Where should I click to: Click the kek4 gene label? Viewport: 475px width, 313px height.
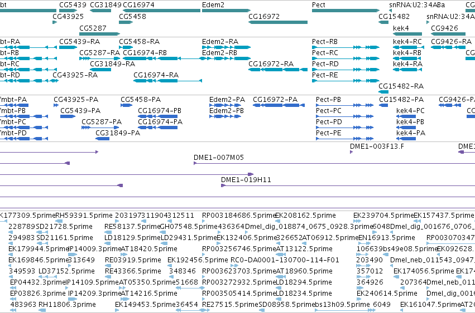pos(401,28)
